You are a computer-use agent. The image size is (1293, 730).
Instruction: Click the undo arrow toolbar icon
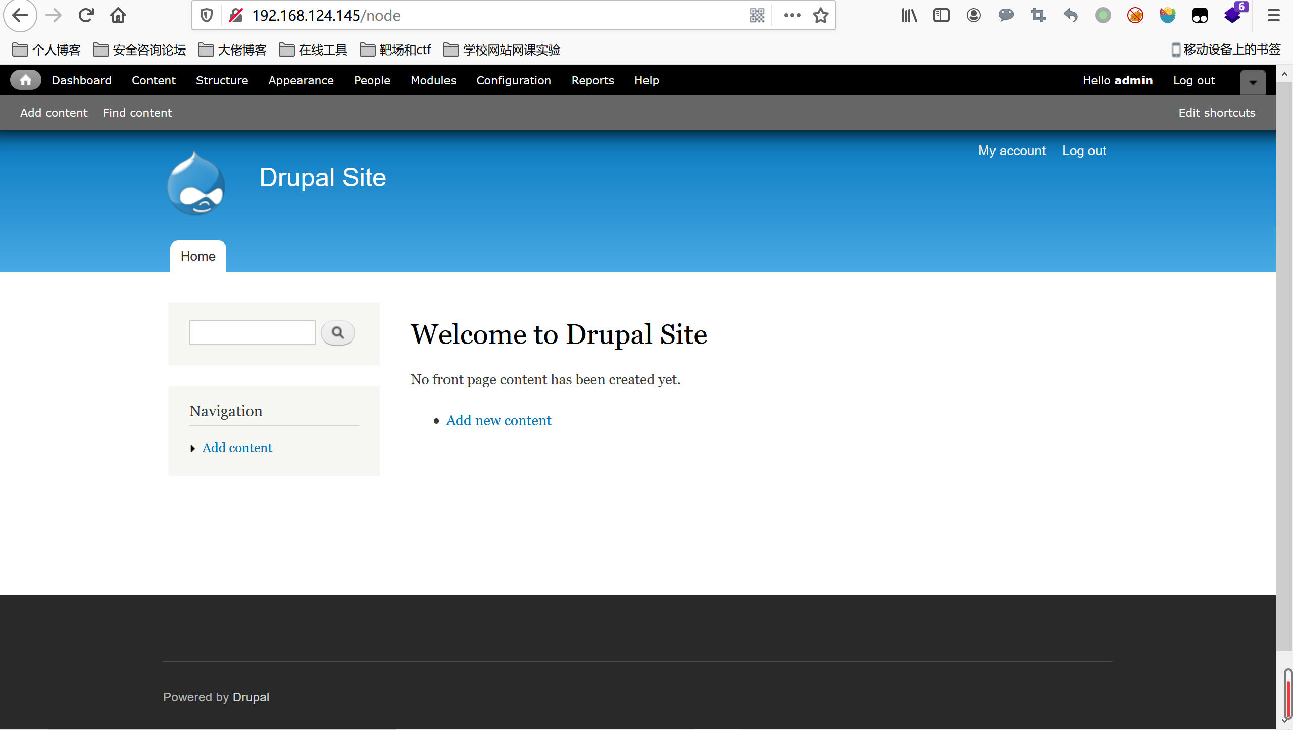tap(1071, 16)
